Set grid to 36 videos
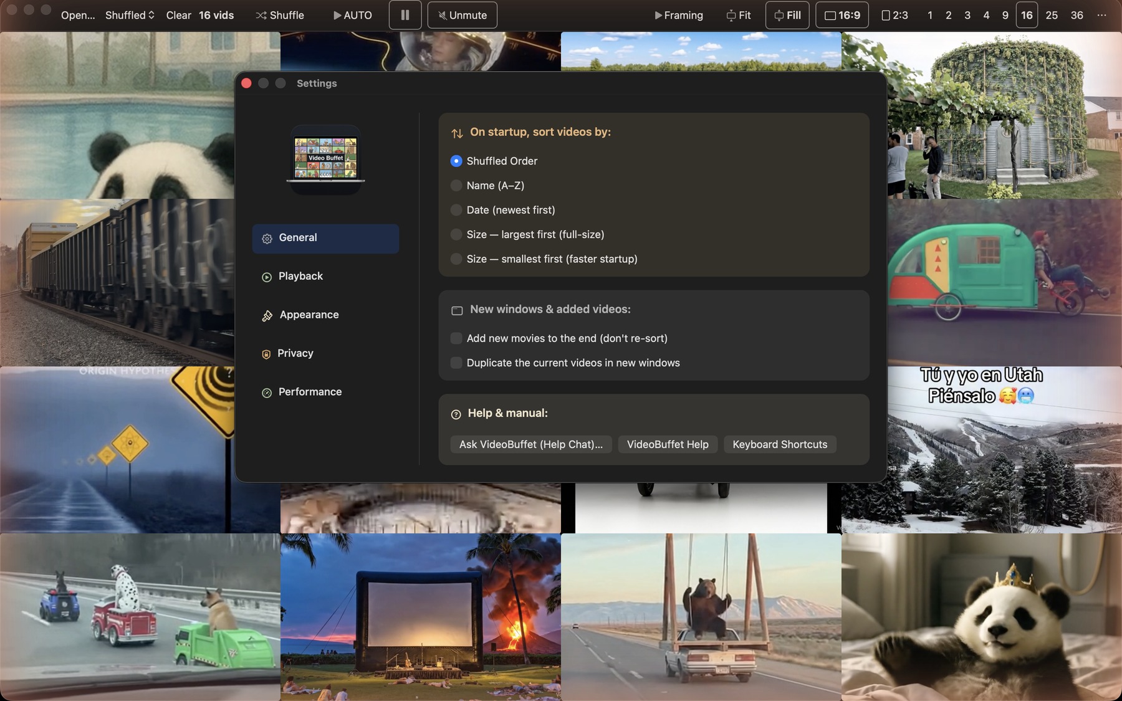Viewport: 1122px width, 701px height. (1076, 15)
